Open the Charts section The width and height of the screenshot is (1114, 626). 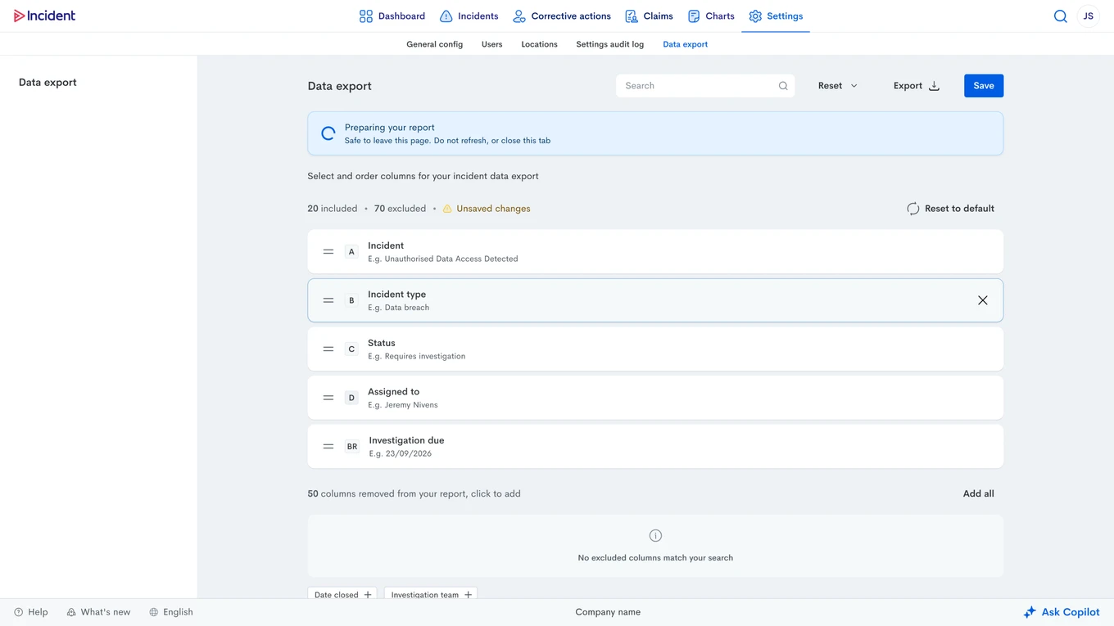coord(711,16)
